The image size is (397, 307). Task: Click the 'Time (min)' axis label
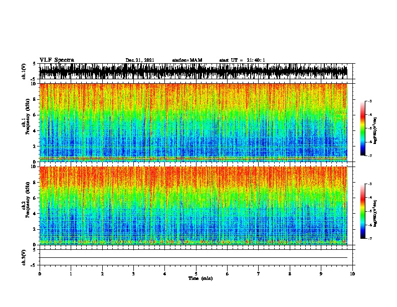pyautogui.click(x=201, y=278)
